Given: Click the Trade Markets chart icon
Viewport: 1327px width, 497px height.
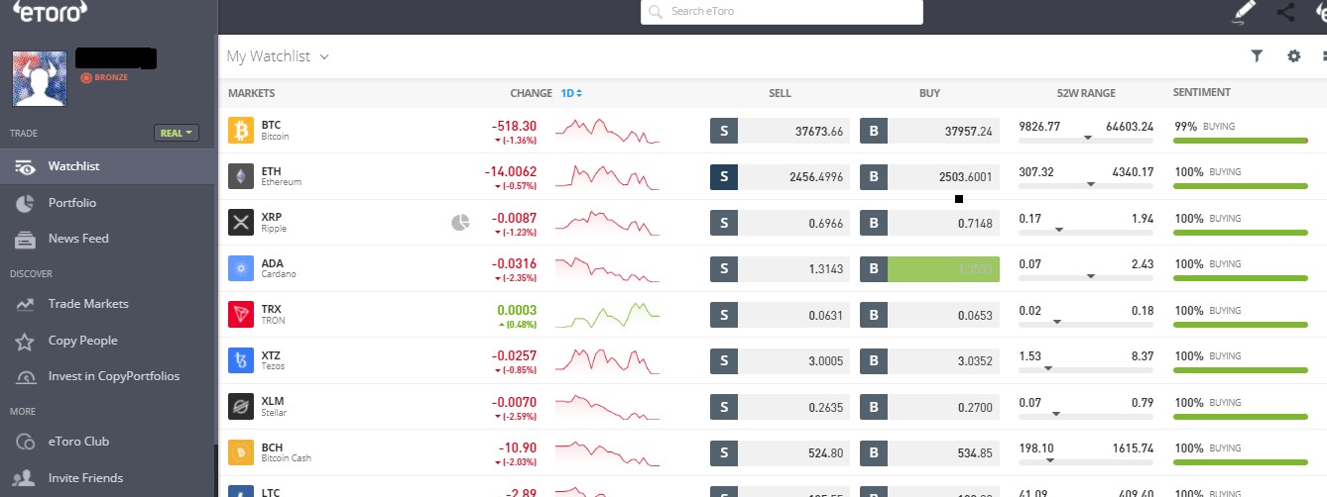Looking at the screenshot, I should [26, 304].
